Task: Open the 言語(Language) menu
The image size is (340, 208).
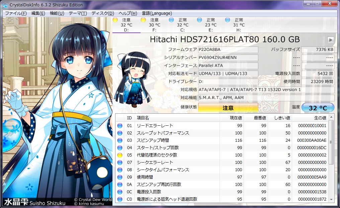Action: 157,13
